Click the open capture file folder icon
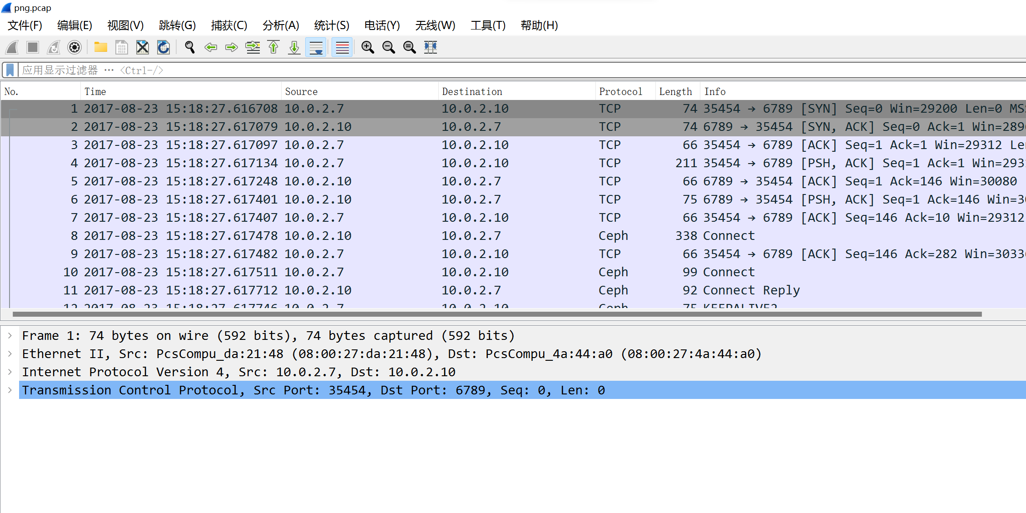 pyautogui.click(x=100, y=47)
